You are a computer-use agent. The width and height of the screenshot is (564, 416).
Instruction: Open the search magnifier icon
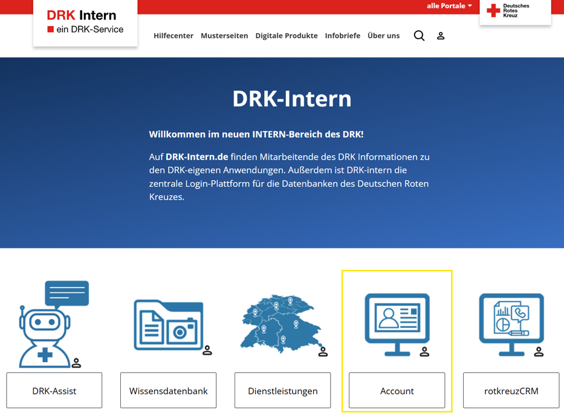click(x=419, y=36)
